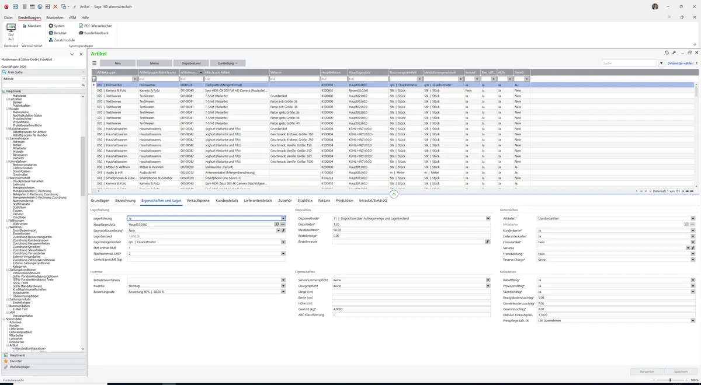Open the hamburger menu beside Neu button
The image size is (701, 385).
[94, 63]
